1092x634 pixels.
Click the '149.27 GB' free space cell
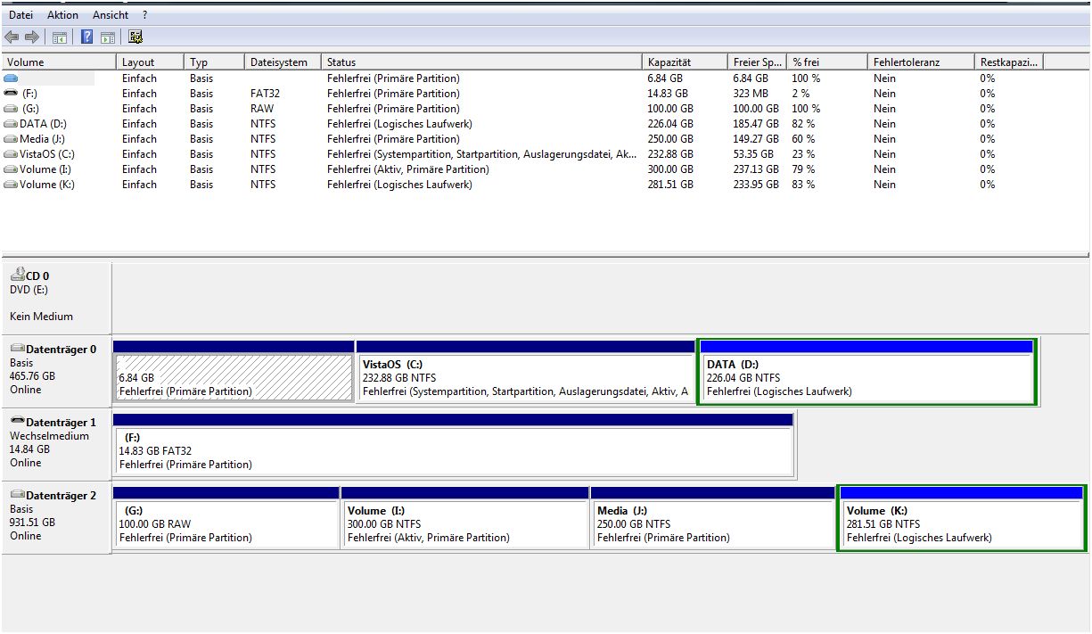click(756, 139)
